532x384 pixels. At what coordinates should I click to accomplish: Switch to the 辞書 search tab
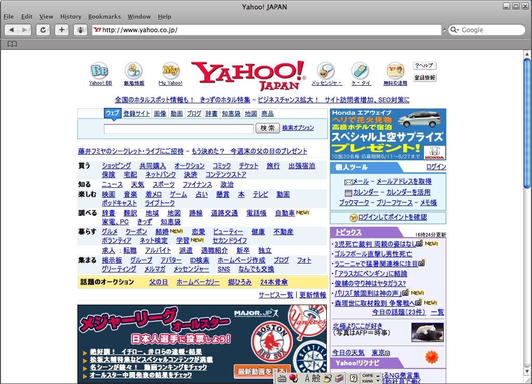pyautogui.click(x=211, y=114)
